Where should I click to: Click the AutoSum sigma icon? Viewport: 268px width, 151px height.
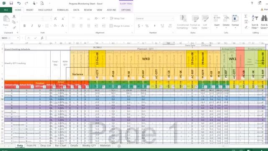(246, 16)
